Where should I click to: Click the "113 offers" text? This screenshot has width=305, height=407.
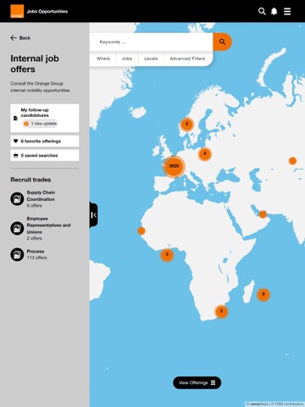click(37, 258)
